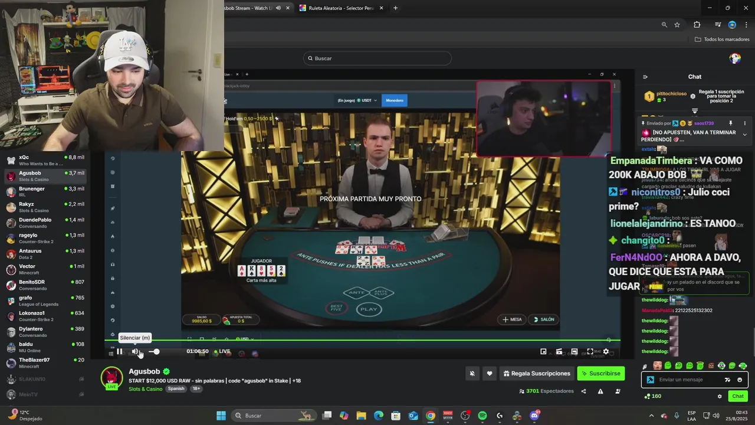This screenshot has height=425, width=755.
Task: Select xQc in the sidebar channels
Action: 45,161
